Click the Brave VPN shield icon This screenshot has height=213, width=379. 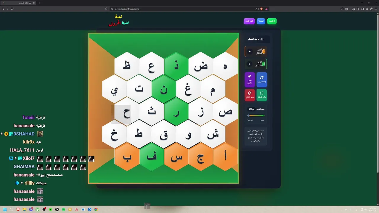coord(371,9)
